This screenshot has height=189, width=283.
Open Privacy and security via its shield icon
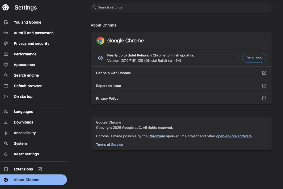point(6,43)
